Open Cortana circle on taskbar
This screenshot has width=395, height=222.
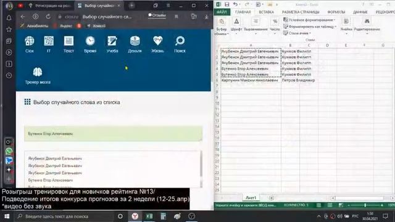(120, 216)
